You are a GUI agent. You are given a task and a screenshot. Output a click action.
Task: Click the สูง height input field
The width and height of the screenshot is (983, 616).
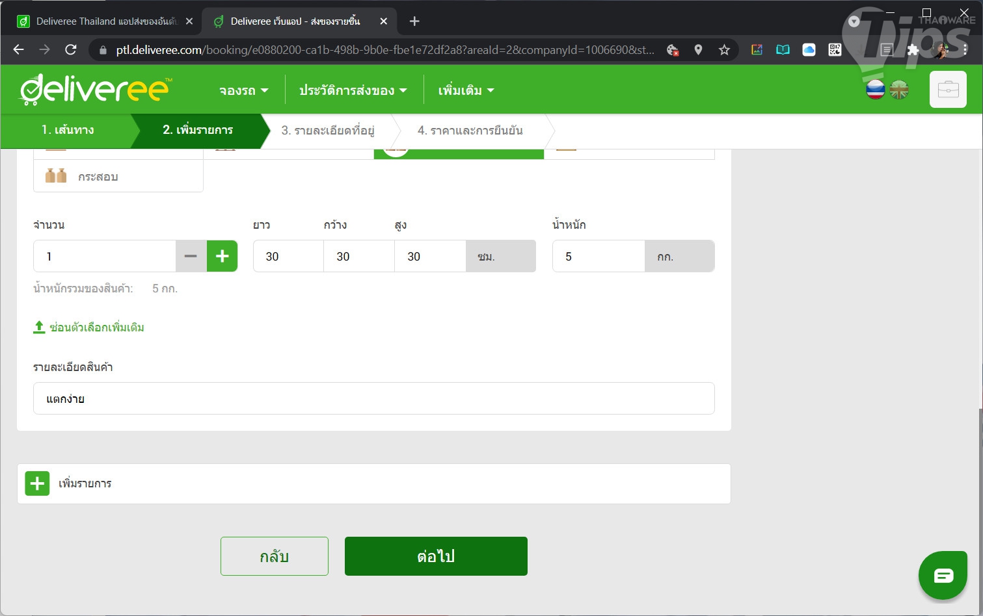tap(430, 256)
